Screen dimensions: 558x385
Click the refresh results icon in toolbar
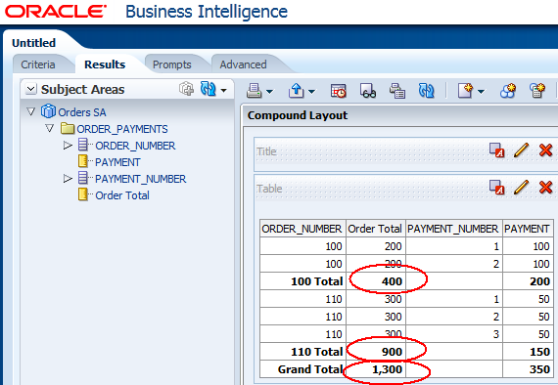tap(426, 91)
